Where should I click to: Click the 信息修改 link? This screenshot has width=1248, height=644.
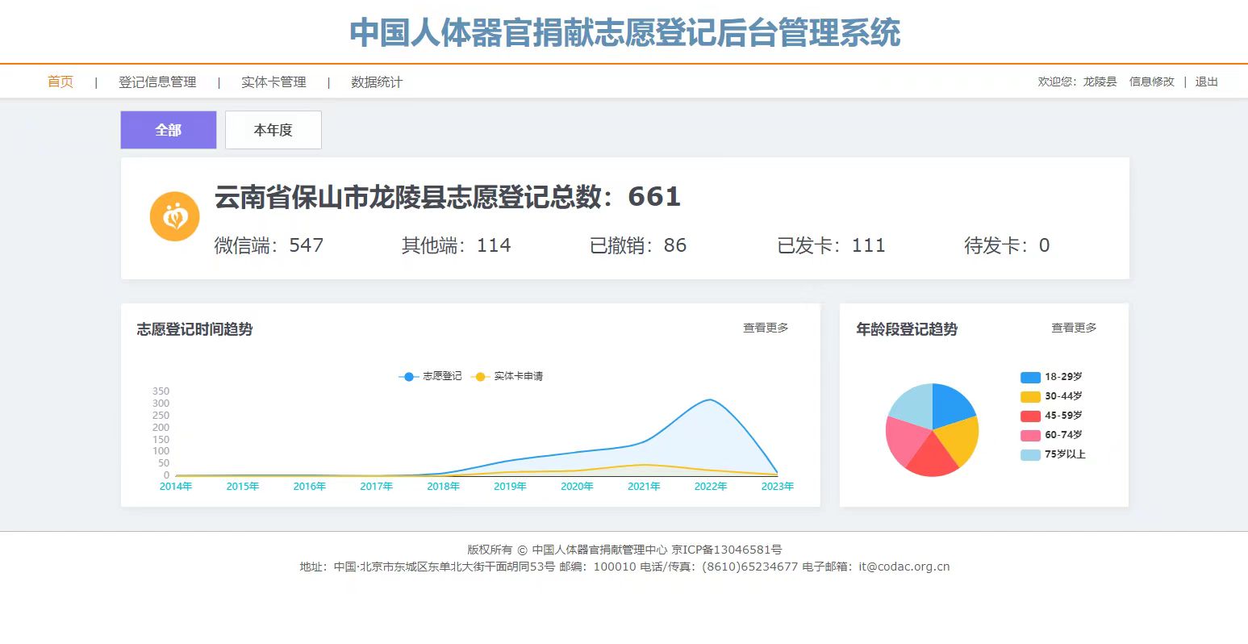pos(1151,82)
